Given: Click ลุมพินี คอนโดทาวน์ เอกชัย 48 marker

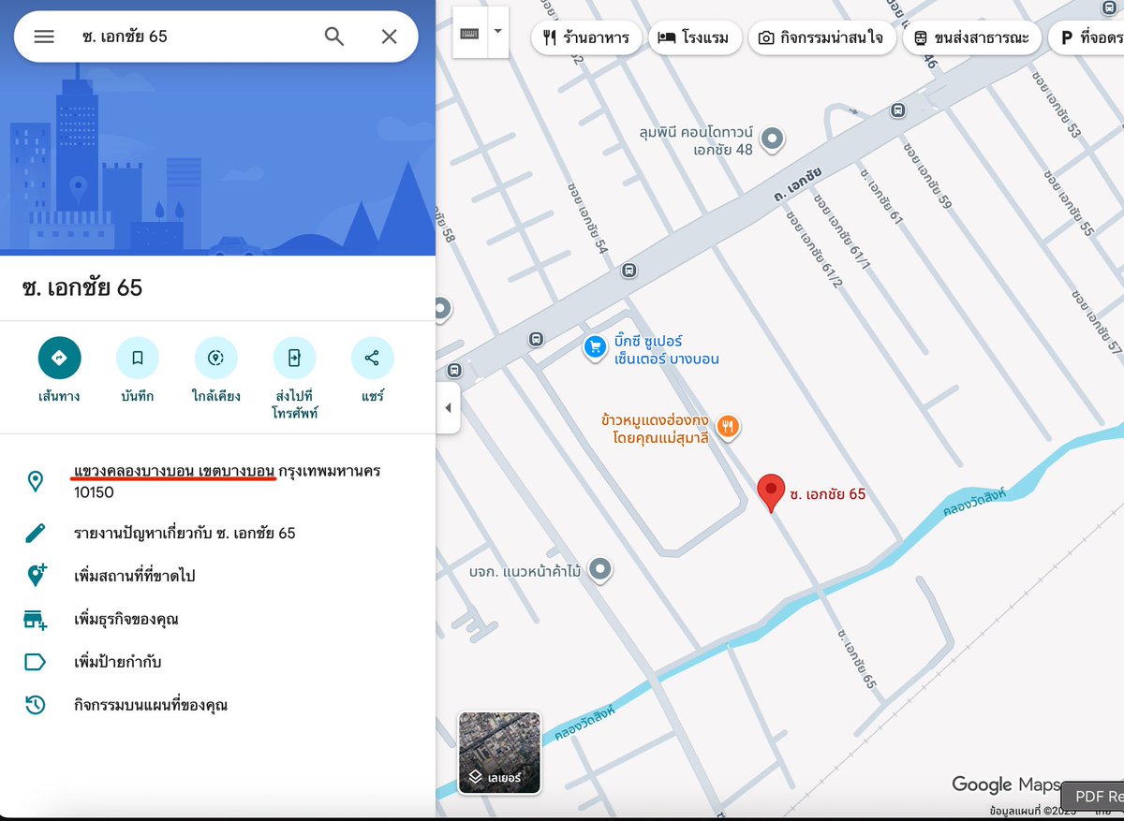Looking at the screenshot, I should point(773,140).
